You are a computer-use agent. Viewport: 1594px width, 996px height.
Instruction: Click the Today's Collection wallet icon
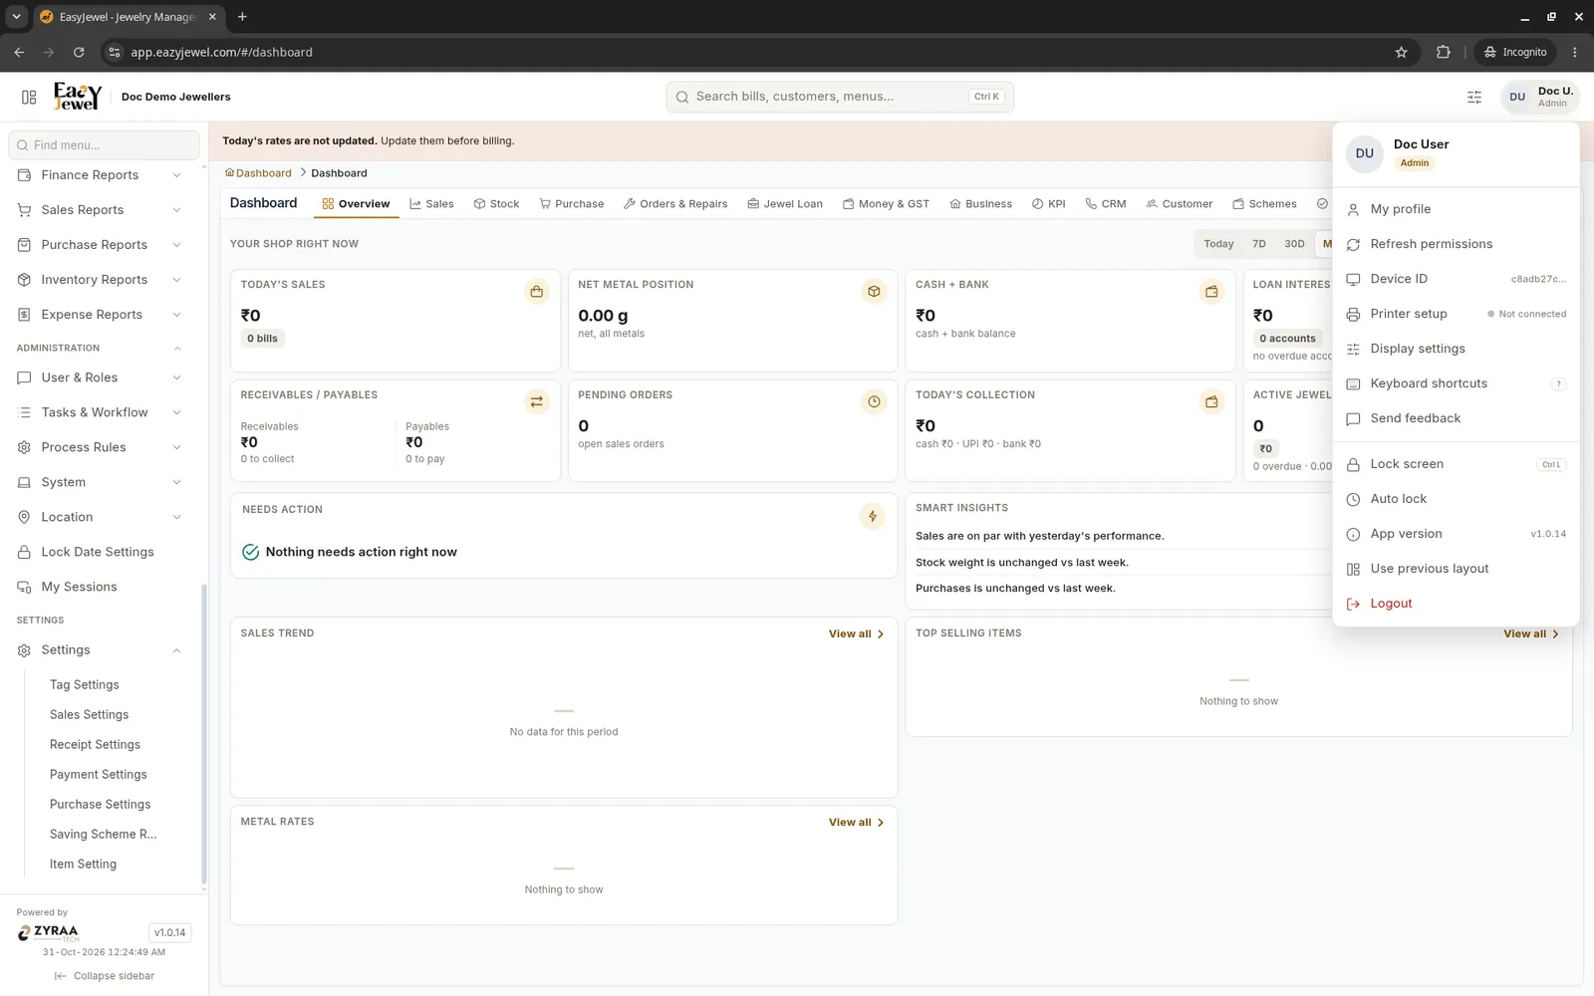point(1211,401)
